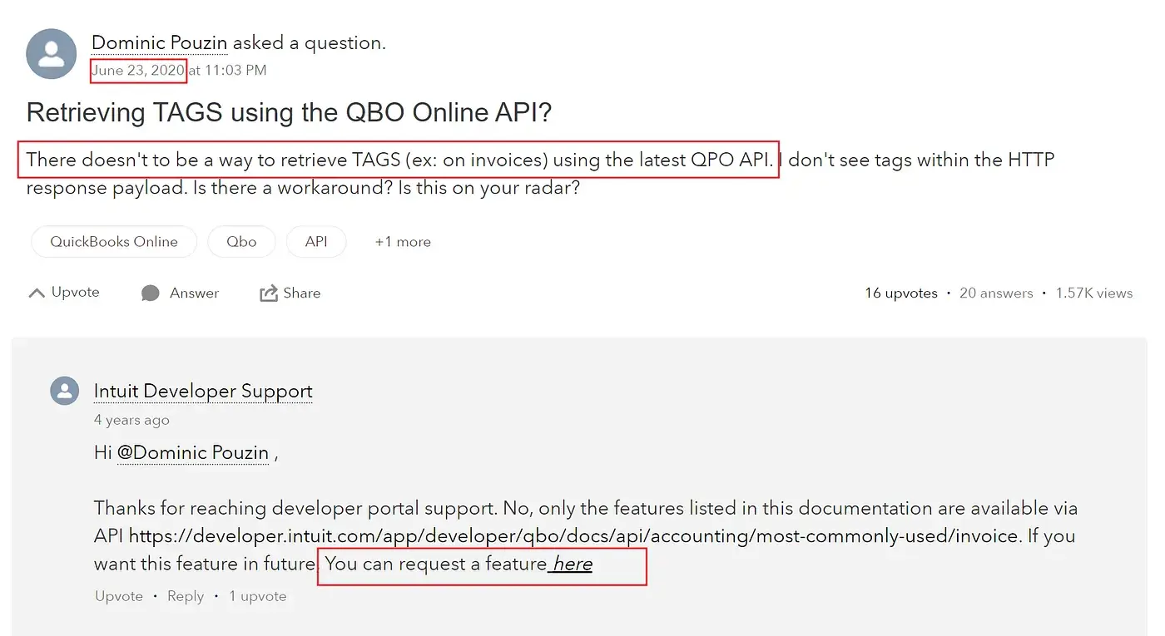1165x636 pixels.
Task: Click the 1.57K views count
Action: tap(1094, 293)
